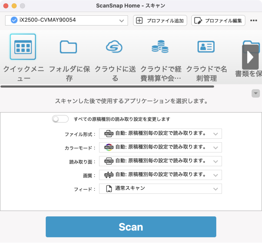This screenshot has height=251, width=262.
Task: Open the カラーモード dropdown
Action: click(160, 148)
